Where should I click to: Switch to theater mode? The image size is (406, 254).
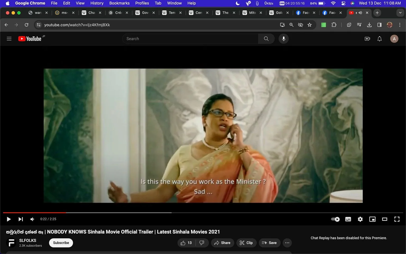tap(385, 219)
